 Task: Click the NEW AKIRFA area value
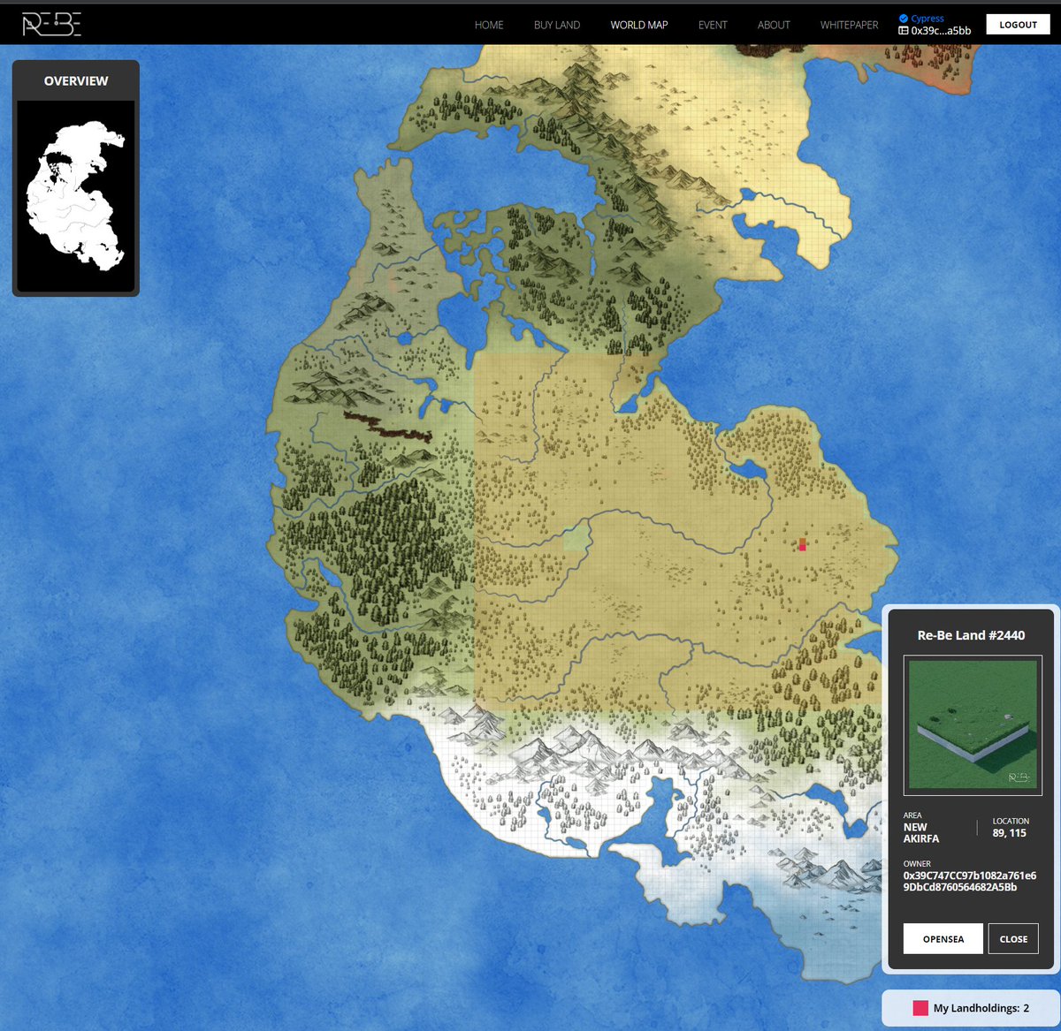pos(921,833)
